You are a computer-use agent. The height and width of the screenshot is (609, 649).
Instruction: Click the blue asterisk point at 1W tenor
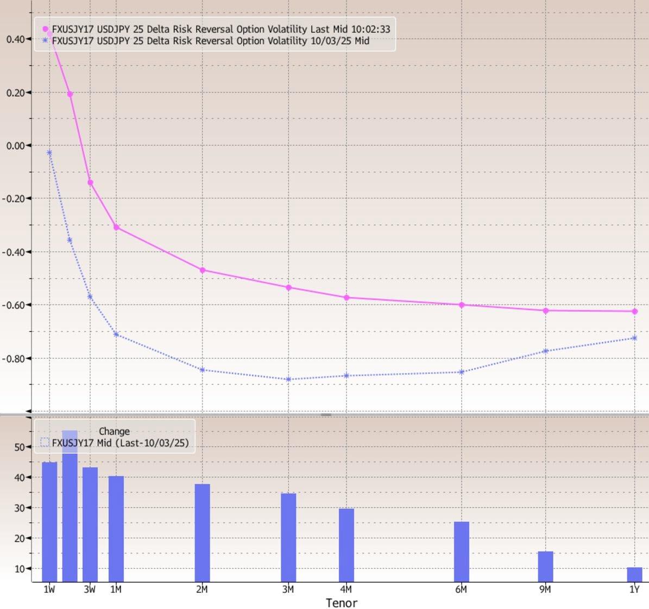[x=49, y=153]
